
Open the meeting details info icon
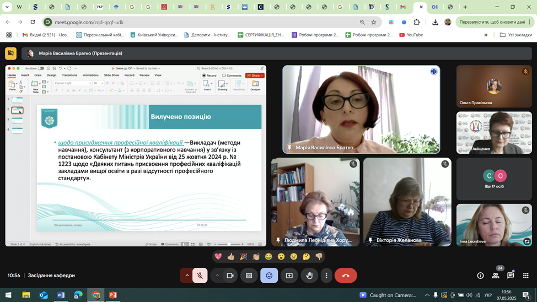point(480,276)
